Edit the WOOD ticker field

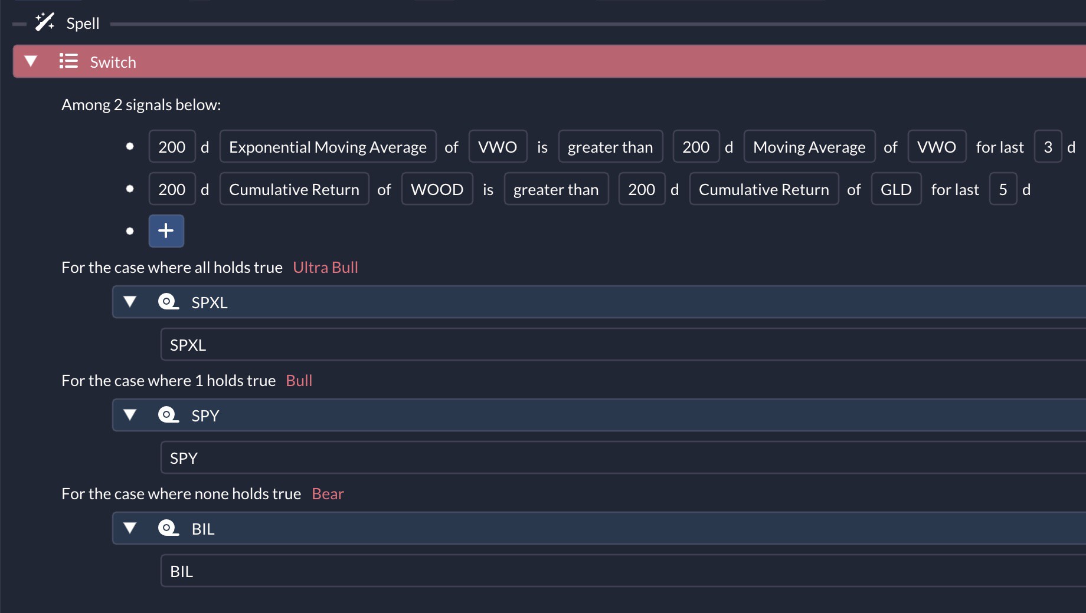tap(437, 189)
